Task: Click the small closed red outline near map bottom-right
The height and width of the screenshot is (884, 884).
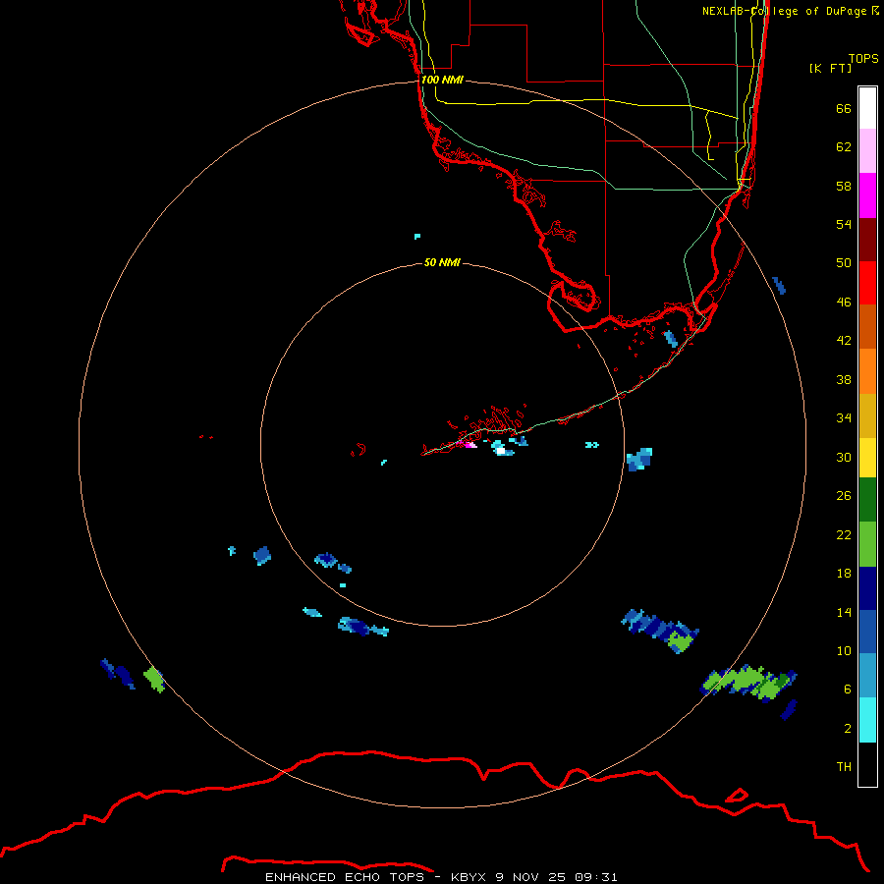Action: click(737, 796)
